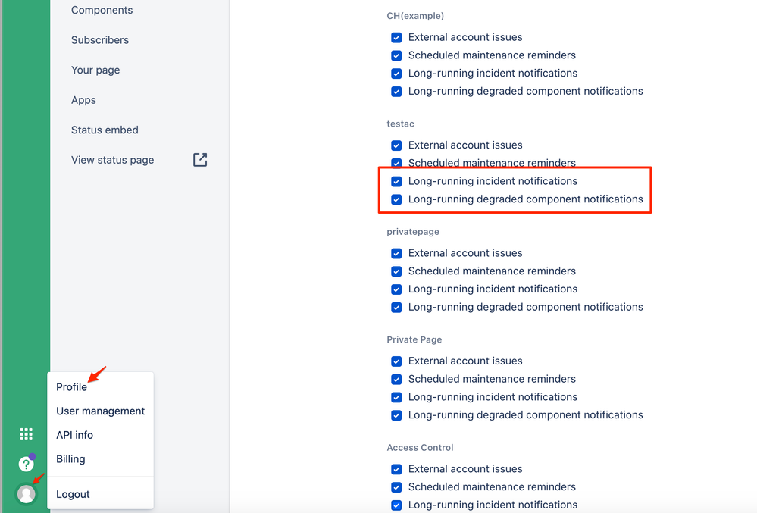Open Billing from the account menu
757x513 pixels.
point(70,458)
